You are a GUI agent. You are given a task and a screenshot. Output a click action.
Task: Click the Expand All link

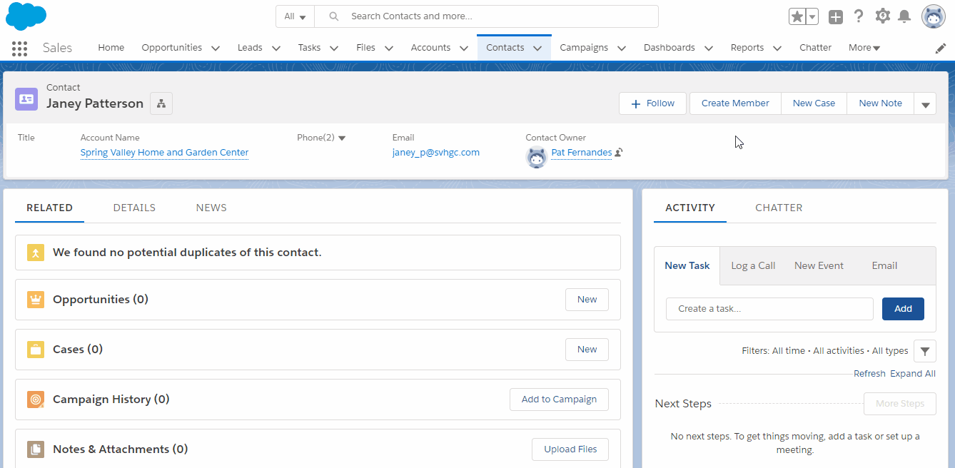913,374
